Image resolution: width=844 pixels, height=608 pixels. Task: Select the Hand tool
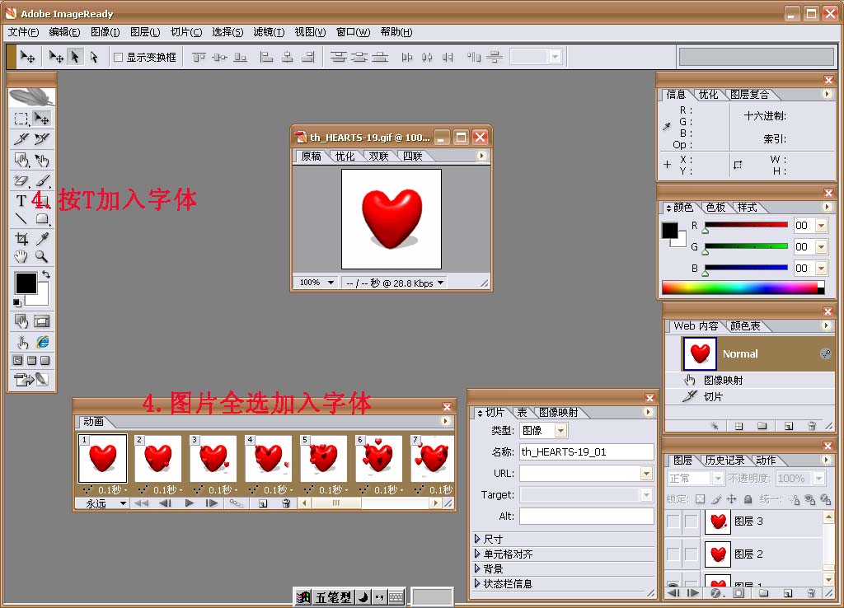click(x=21, y=257)
